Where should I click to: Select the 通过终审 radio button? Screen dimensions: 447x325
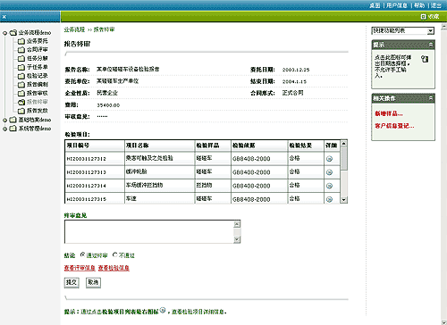82,254
